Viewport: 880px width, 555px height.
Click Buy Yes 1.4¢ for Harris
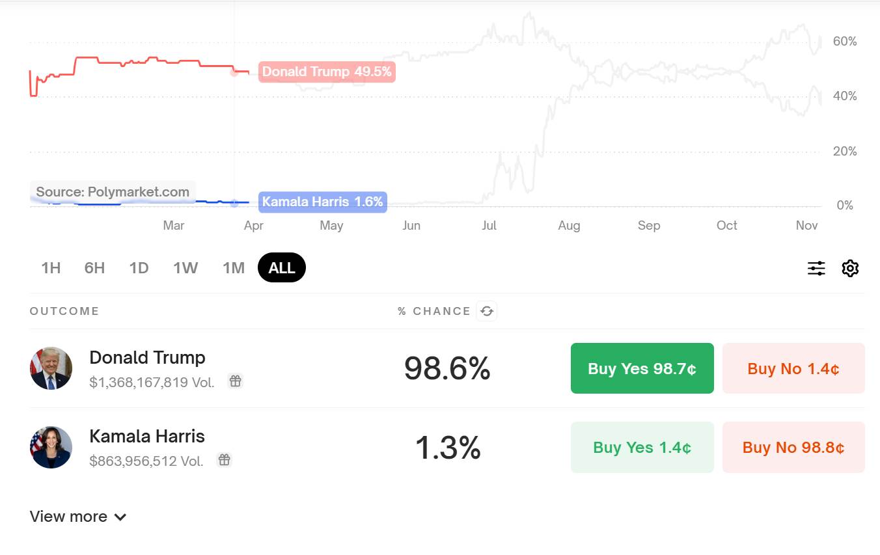pyautogui.click(x=642, y=447)
